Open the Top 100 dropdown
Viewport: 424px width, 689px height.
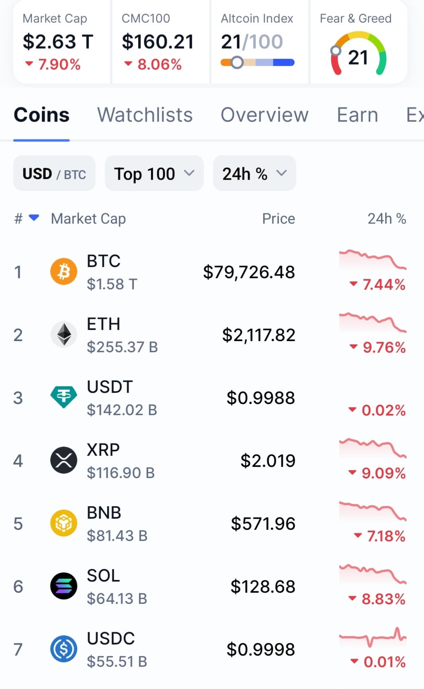(x=154, y=174)
